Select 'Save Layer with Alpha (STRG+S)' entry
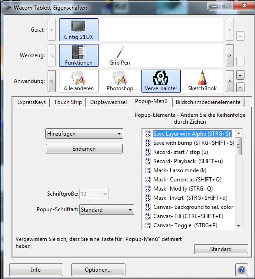 point(192,134)
